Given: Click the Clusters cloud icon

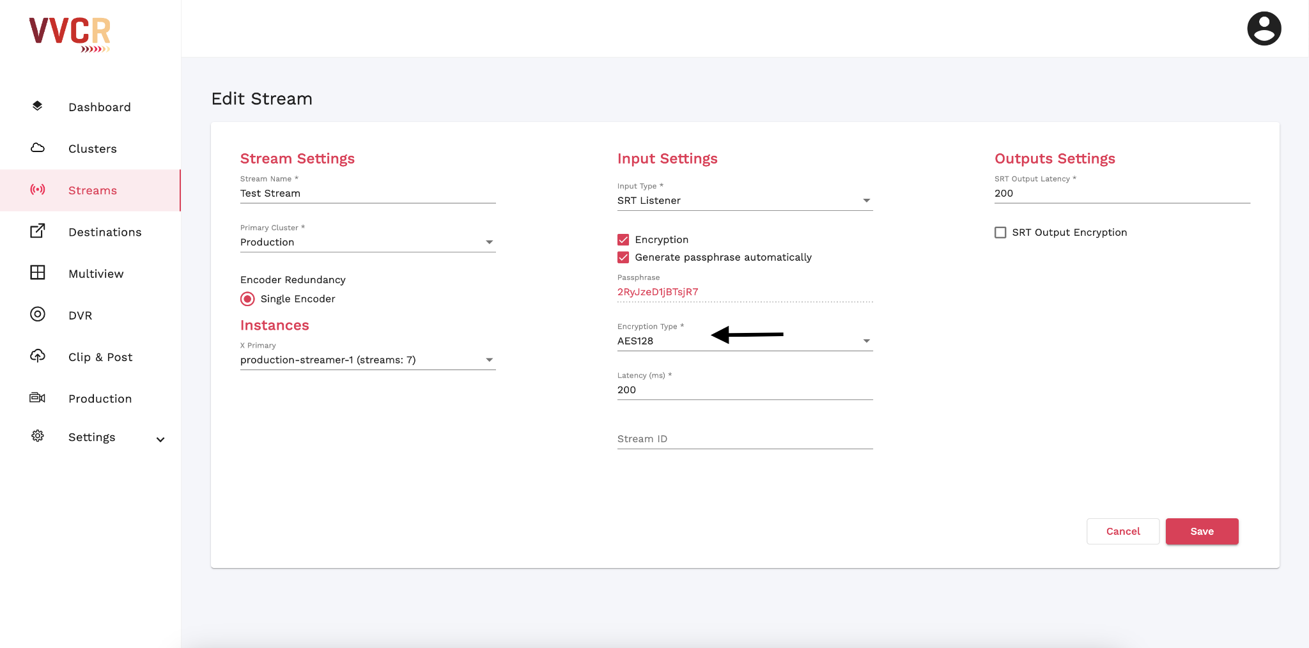Looking at the screenshot, I should 38,148.
